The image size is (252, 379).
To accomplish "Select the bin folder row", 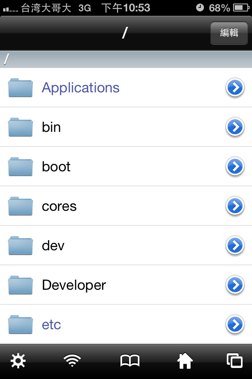I will (126, 127).
